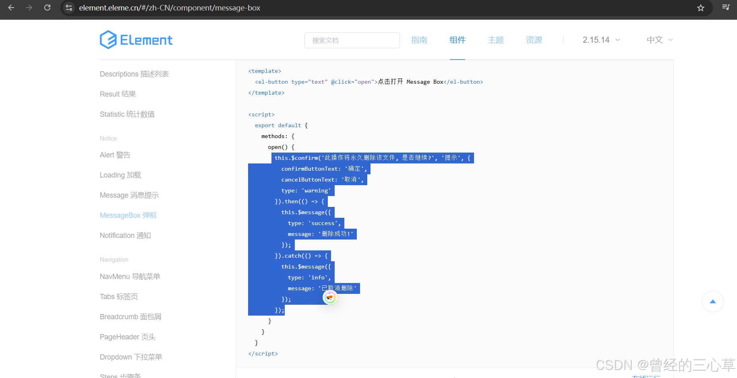Open Breadcrumb 面包屑 in sidebar

[x=130, y=317]
